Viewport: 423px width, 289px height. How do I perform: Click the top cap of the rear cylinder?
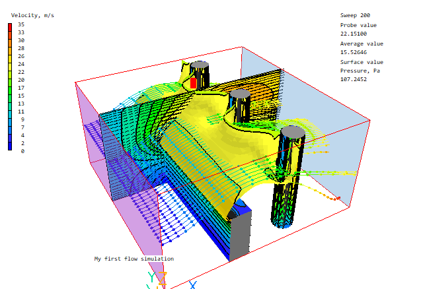click(200, 65)
